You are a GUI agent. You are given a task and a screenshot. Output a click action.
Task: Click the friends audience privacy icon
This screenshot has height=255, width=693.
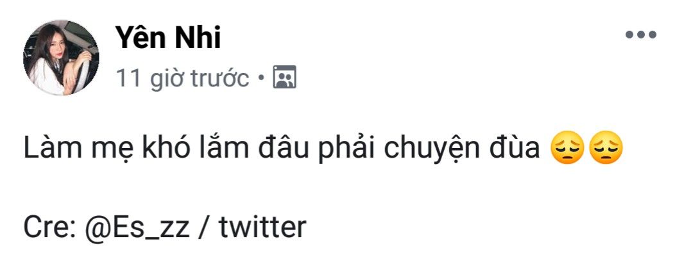click(285, 78)
